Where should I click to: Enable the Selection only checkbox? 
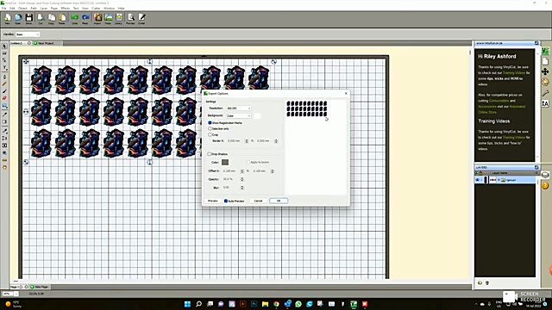(210, 128)
